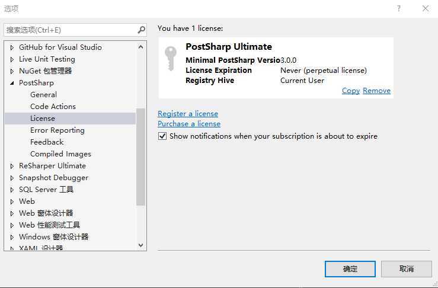Viewport: 438px width, 288px height.
Task: Expand the NuGet 包管理器 node
Action: tap(12, 71)
